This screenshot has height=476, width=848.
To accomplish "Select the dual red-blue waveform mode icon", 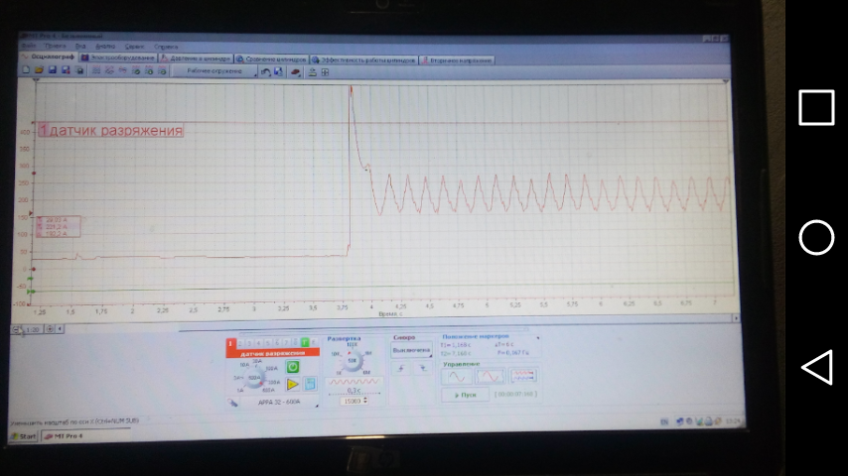I will coord(523,376).
